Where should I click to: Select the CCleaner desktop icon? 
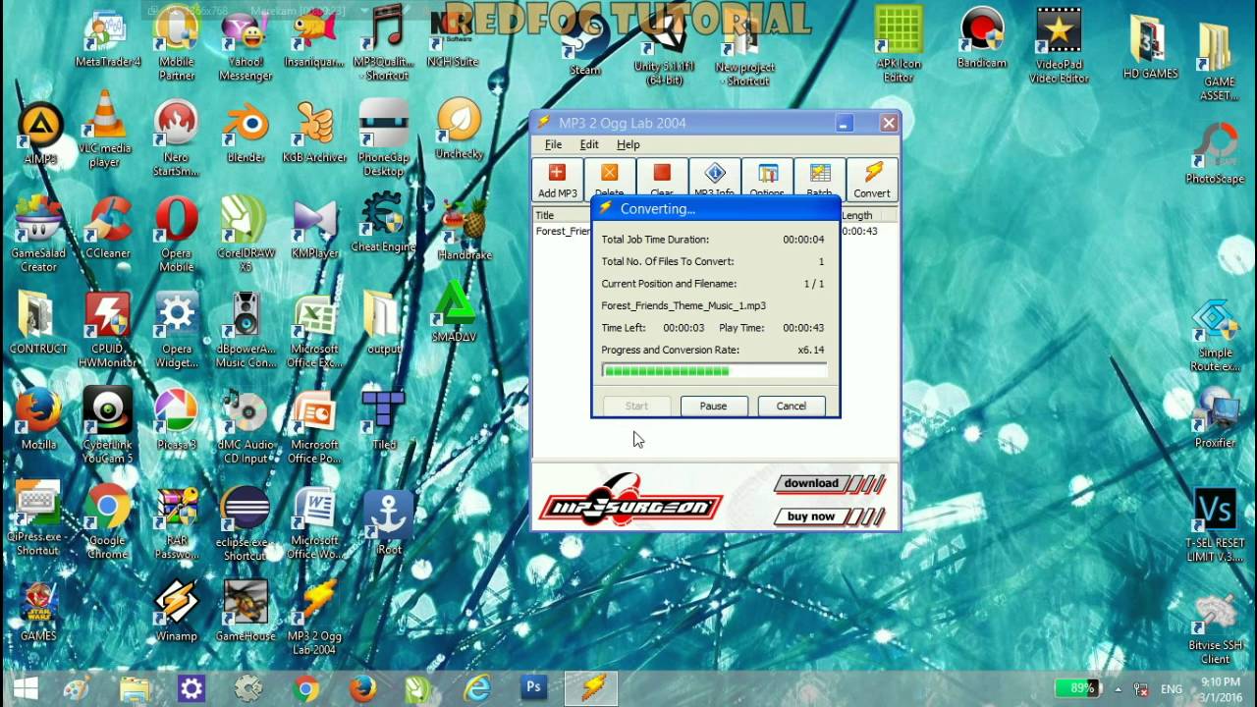pos(108,229)
